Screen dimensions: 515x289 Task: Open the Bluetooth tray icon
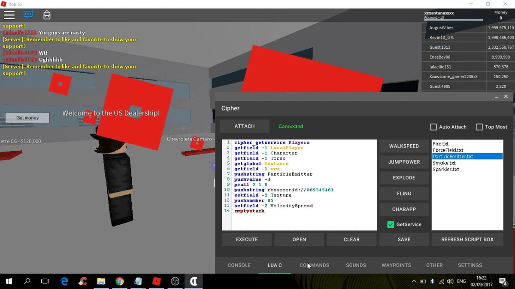click(x=432, y=281)
